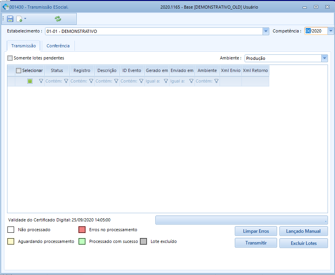Screen dimensions: 335x275
Task: Click the Excluir Lotes button
Action: click(303, 243)
